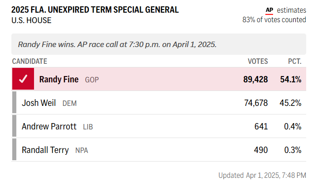This screenshot has width=313, height=186.
Task: Click the gray bar beside Josh Weil
Action: coord(14,102)
